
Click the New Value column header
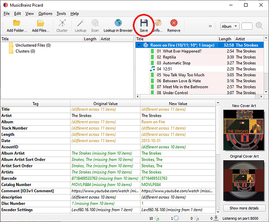point(178,103)
